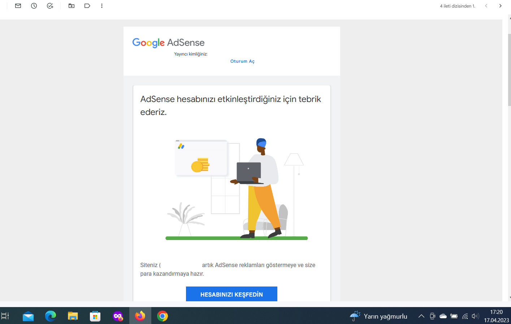The height and width of the screenshot is (324, 511).
Task: Click the "Yayıncı kimliğiniz:" text
Action: tap(191, 54)
